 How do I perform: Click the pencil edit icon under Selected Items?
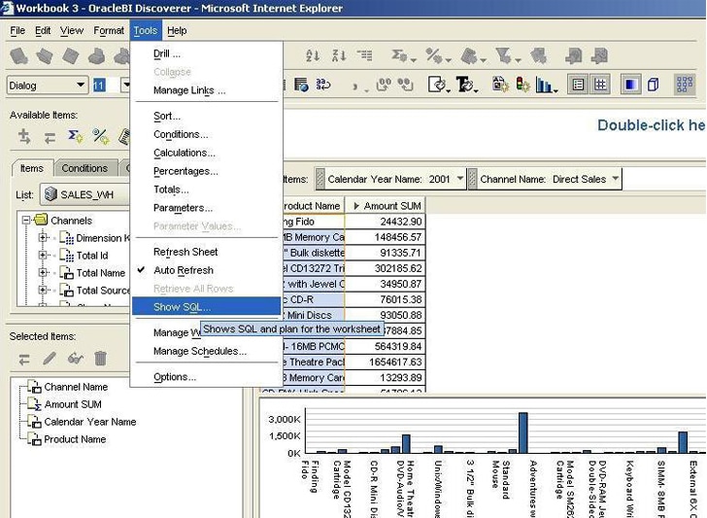[50, 359]
